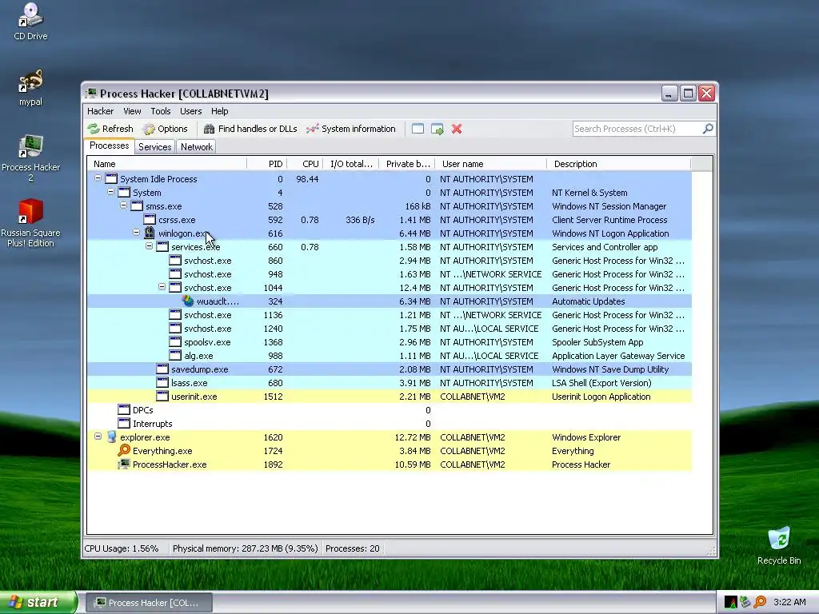The width and height of the screenshot is (819, 614).
Task: Click the System Idle Process icon
Action: click(x=111, y=178)
